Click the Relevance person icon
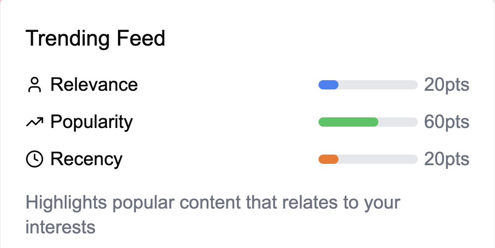This screenshot has width=495, height=248. [x=34, y=85]
